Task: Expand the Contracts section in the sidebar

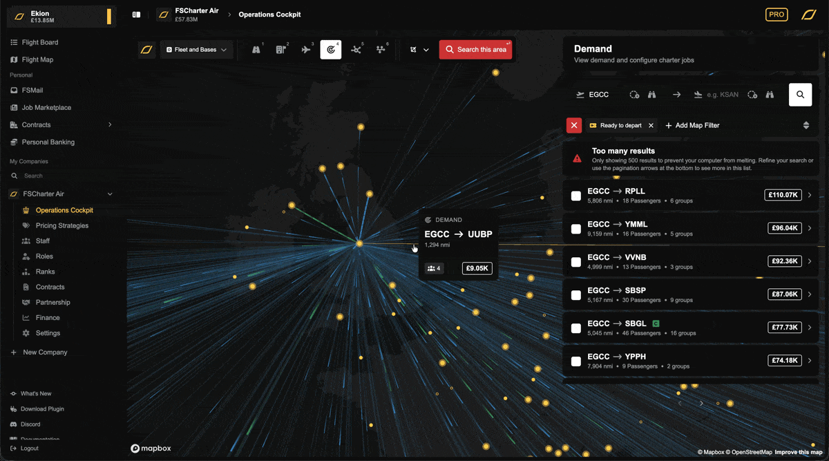Action: coord(110,125)
